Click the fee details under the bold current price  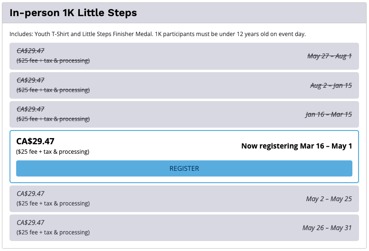coord(53,152)
